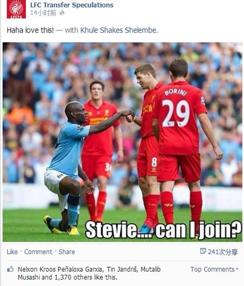Open the LFC Transfer Speculations profile picture

(16, 9)
